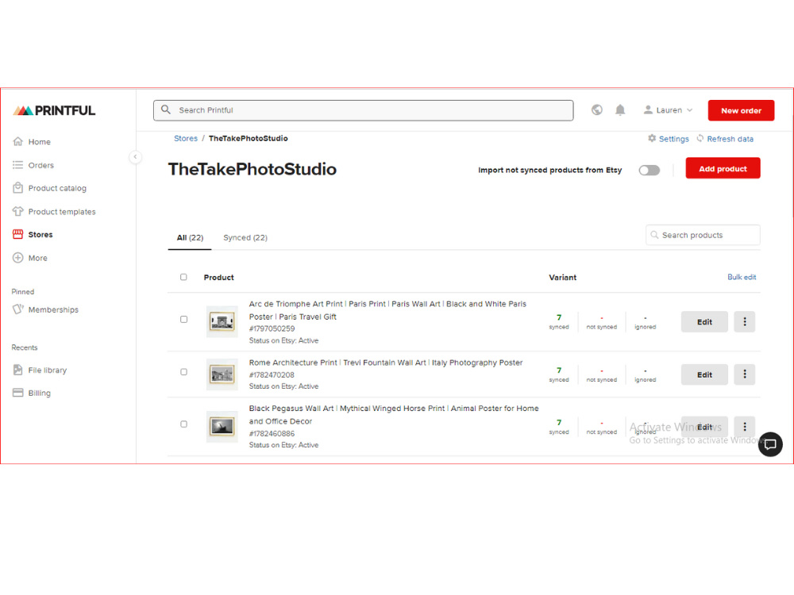Click TheTakePhotoStudio page heading

(x=252, y=169)
